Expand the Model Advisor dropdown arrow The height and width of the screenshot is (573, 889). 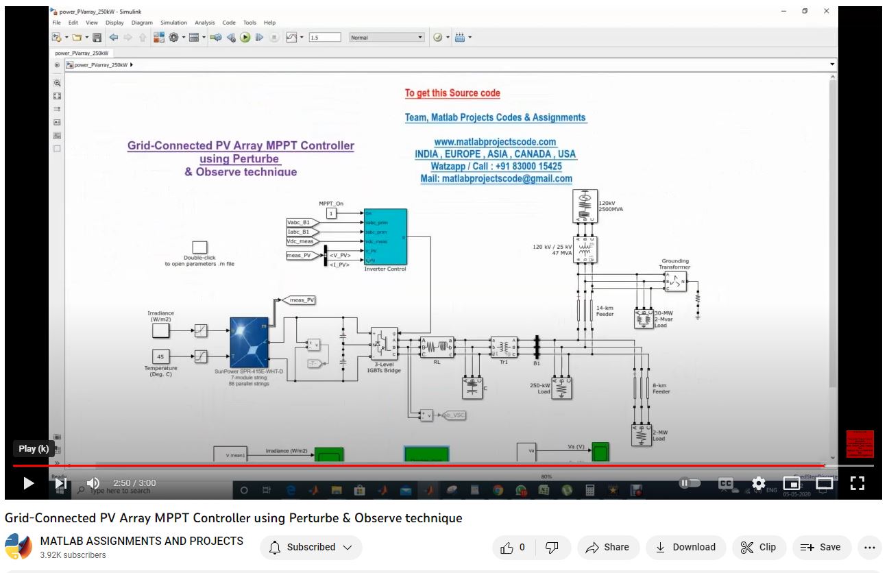pos(448,37)
